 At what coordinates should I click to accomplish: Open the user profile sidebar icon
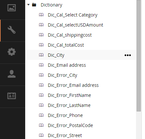tap(12, 74)
